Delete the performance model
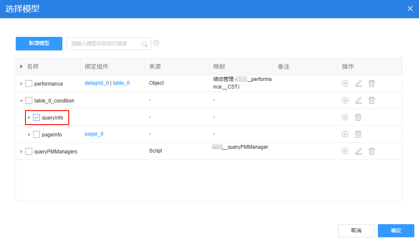Viewport: 419px width, 239px height. click(372, 83)
